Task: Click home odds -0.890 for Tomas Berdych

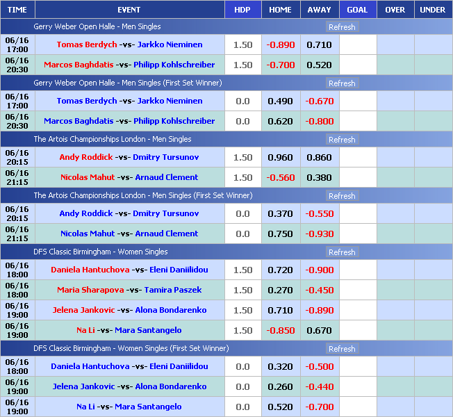Action: (281, 44)
